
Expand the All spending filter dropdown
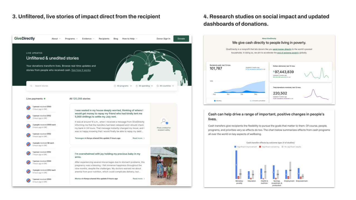(144, 86)
